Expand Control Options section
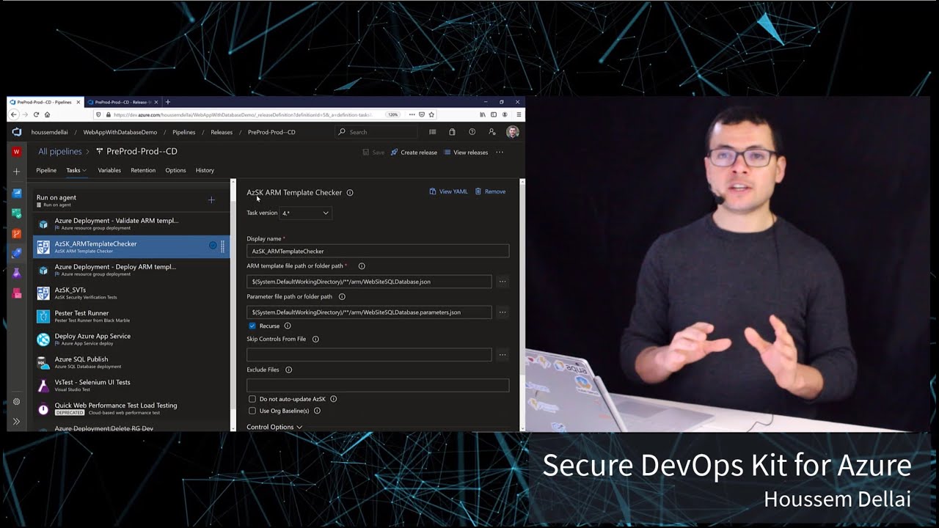Image resolution: width=939 pixels, height=528 pixels. (274, 427)
